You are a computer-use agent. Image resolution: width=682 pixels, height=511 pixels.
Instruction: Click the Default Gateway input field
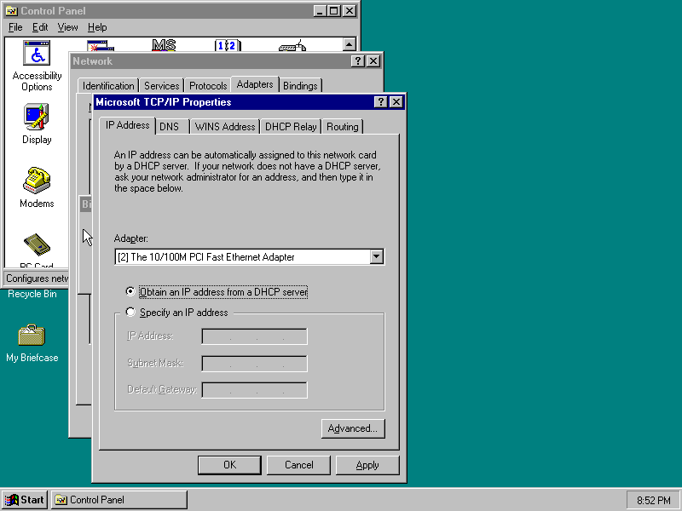[x=254, y=390]
